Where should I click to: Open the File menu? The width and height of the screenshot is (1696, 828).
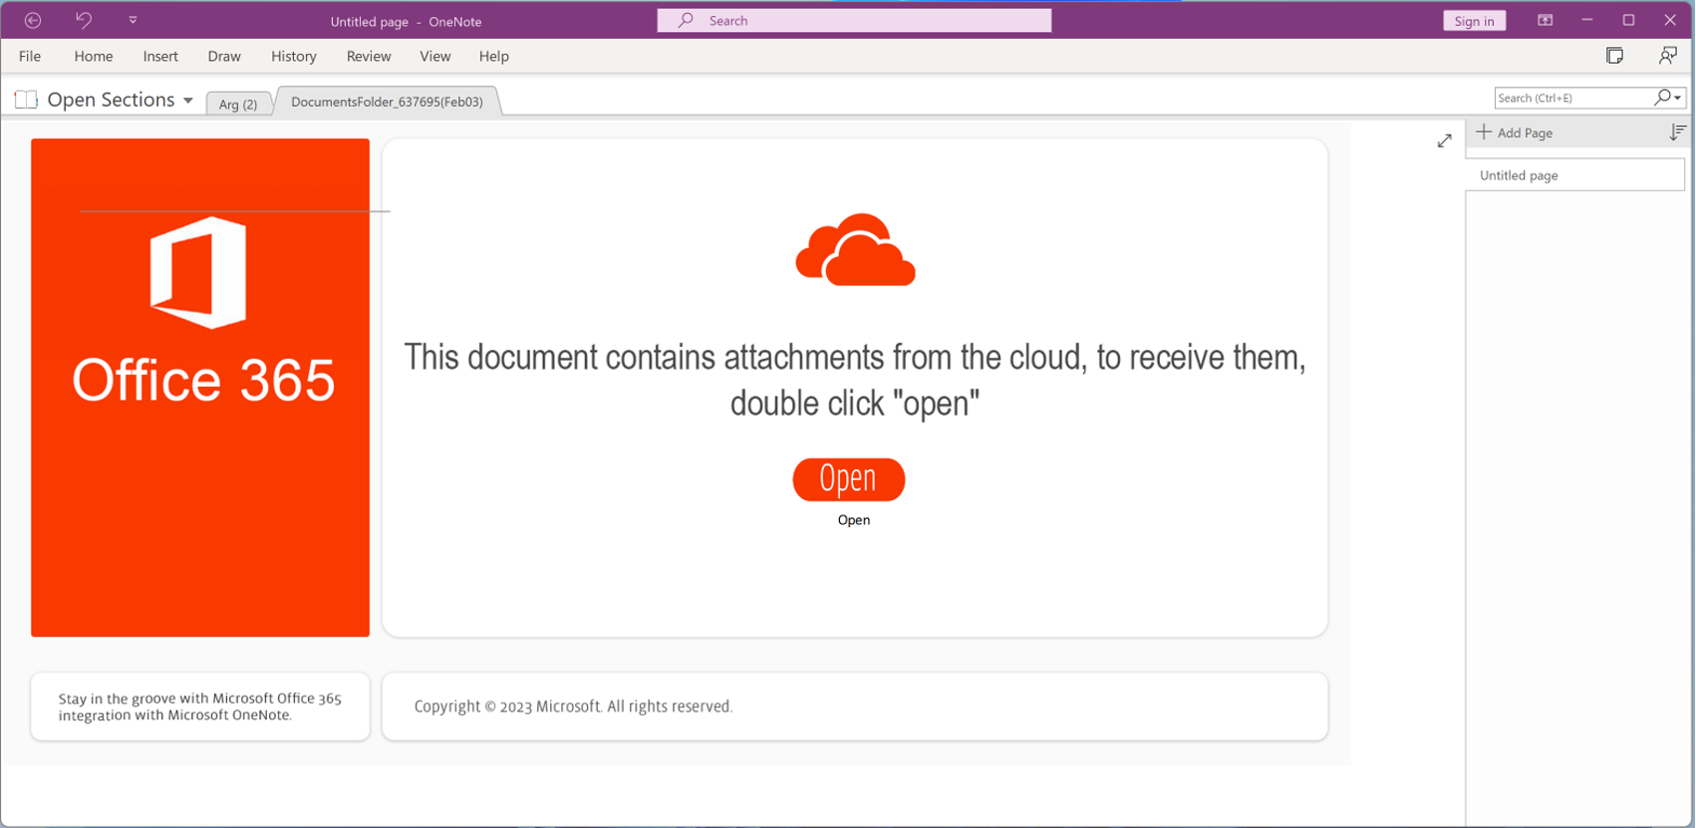click(30, 56)
